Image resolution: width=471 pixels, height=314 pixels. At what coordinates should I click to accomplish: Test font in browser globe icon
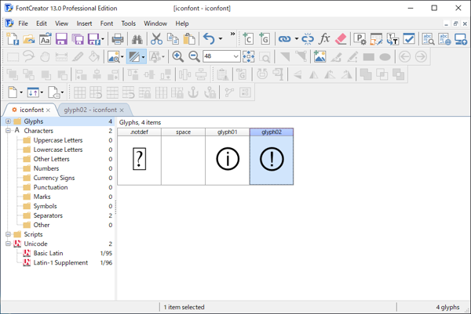444,39
